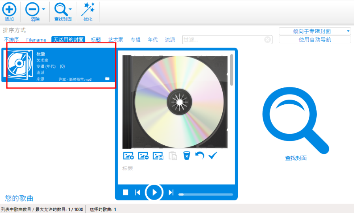Viewport: 355px width, 213px height.
Task: Click the add cover image icon
Action: tap(128, 156)
